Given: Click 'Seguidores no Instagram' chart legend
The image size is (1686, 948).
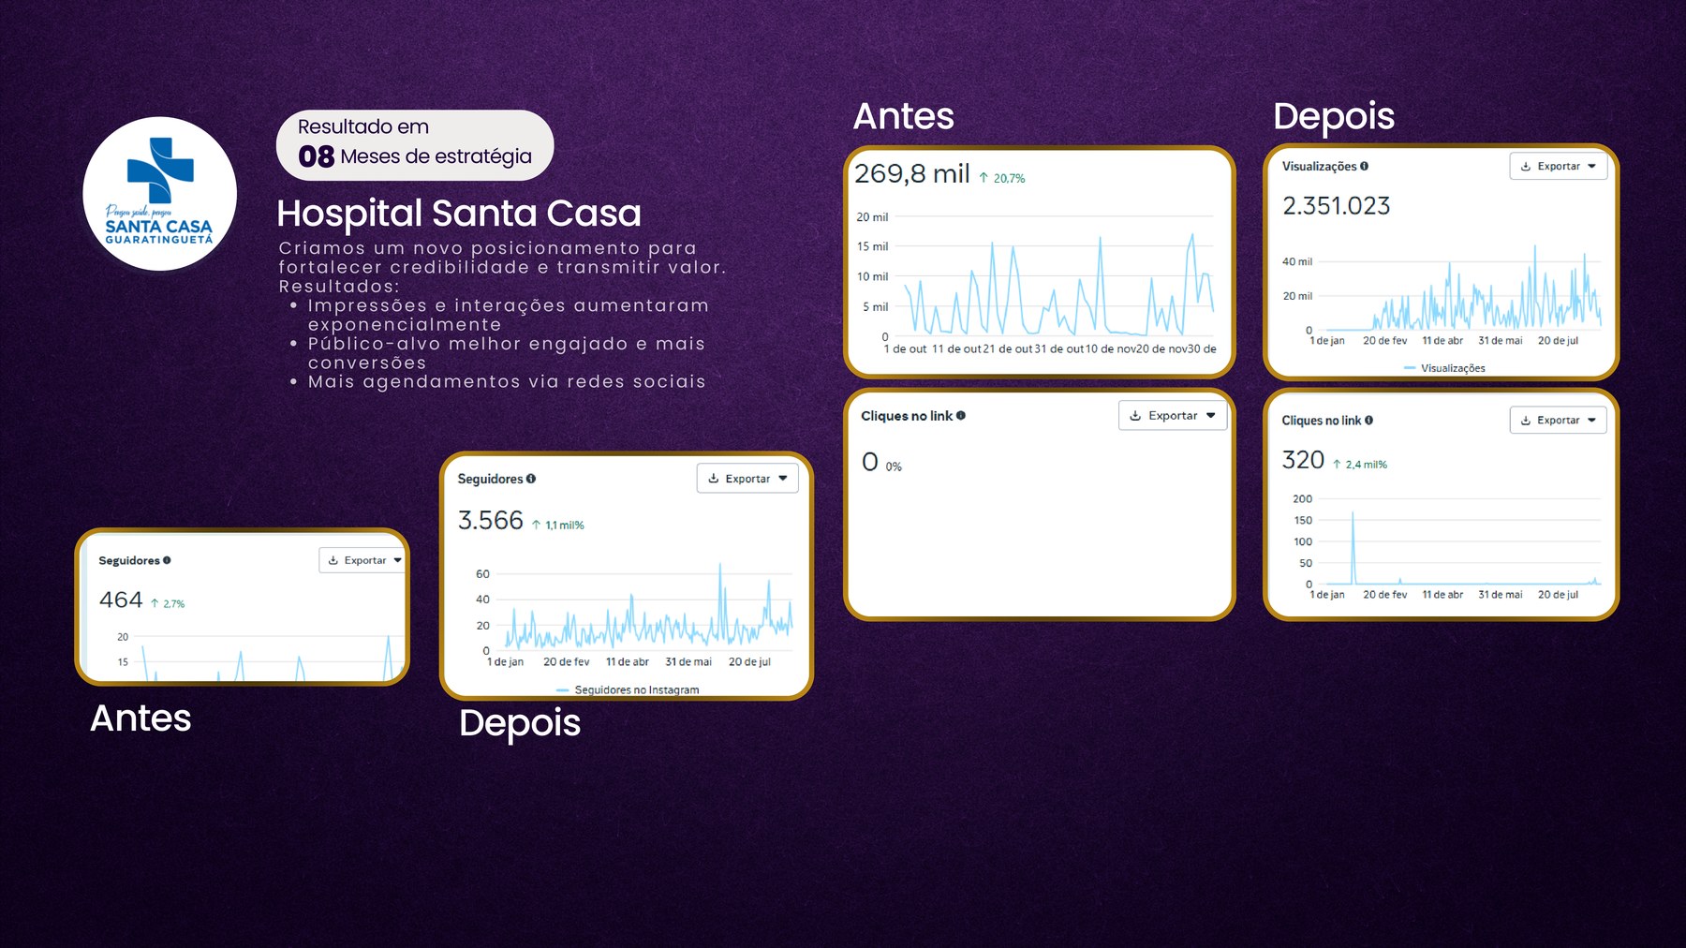Looking at the screenshot, I should tap(628, 689).
